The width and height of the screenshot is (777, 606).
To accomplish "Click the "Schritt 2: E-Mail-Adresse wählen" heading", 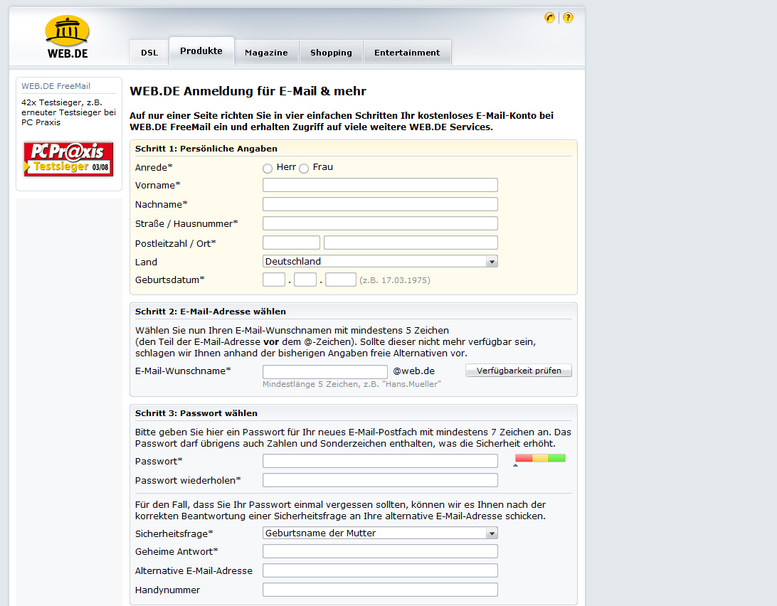I will (x=211, y=312).
